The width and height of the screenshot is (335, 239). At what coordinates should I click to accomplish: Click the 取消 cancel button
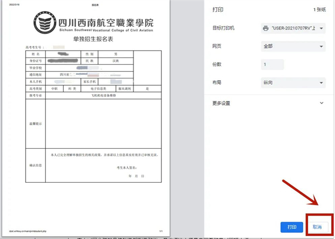tap(317, 227)
